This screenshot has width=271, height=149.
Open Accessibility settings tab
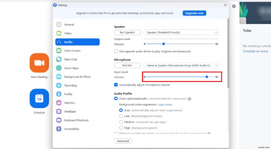click(x=78, y=129)
